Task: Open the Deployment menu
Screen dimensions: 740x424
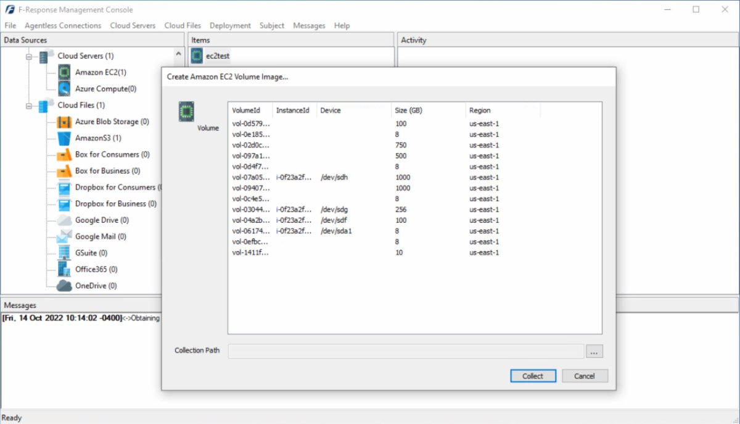Action: click(x=230, y=25)
